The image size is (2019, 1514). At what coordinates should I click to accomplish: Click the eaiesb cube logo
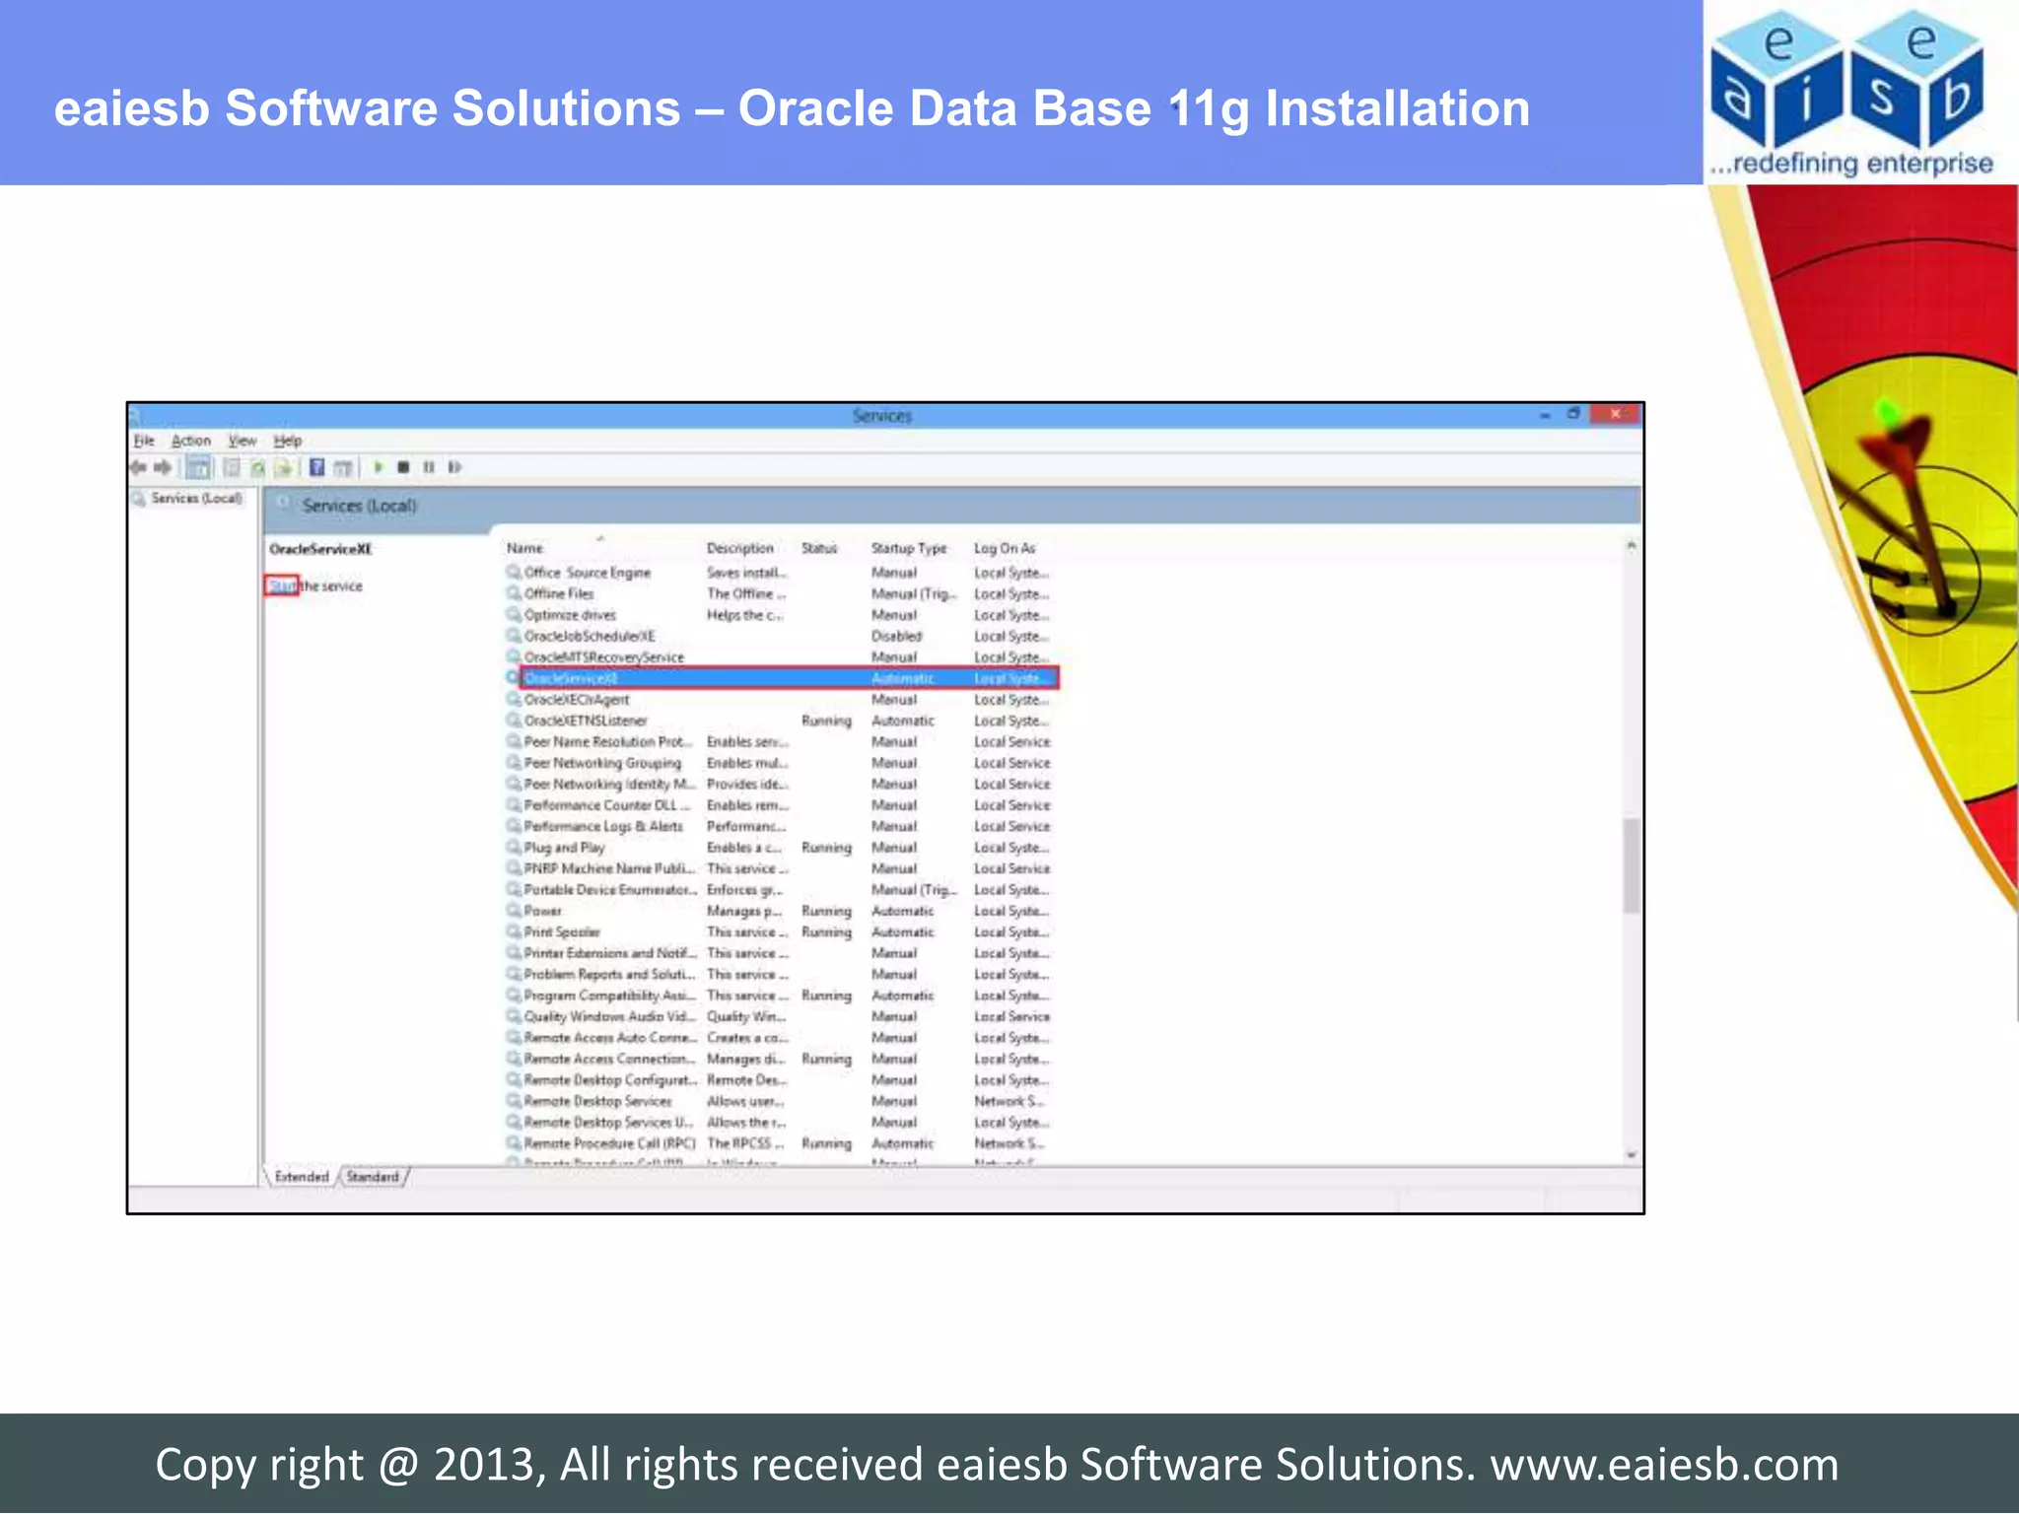(x=1850, y=79)
